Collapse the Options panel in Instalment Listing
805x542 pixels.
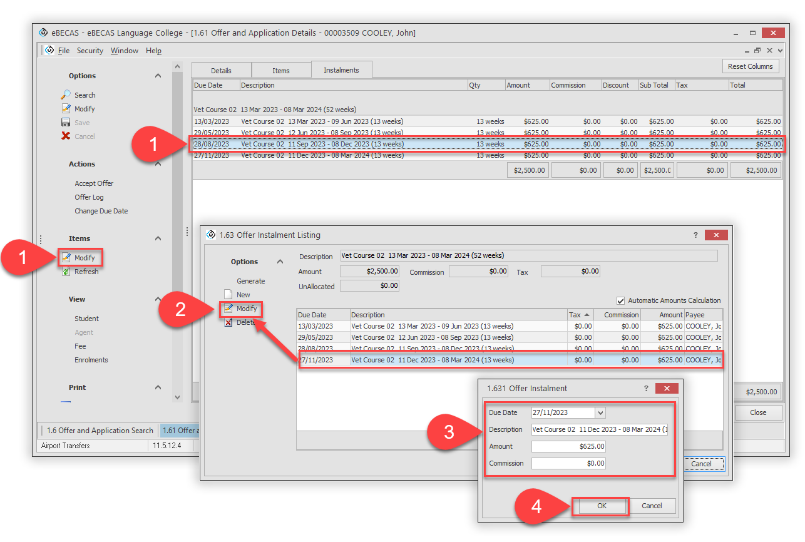coord(280,262)
